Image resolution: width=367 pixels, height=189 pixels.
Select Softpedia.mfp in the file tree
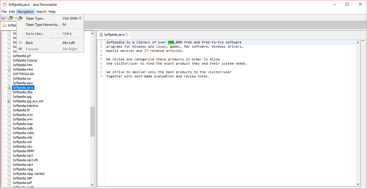point(22,137)
